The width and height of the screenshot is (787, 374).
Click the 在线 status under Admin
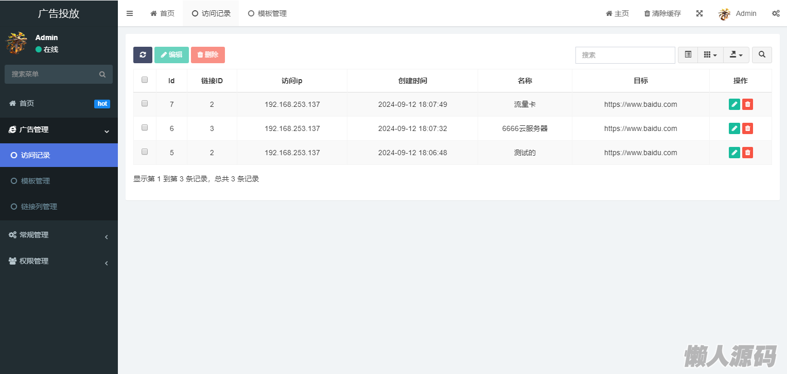tap(47, 49)
